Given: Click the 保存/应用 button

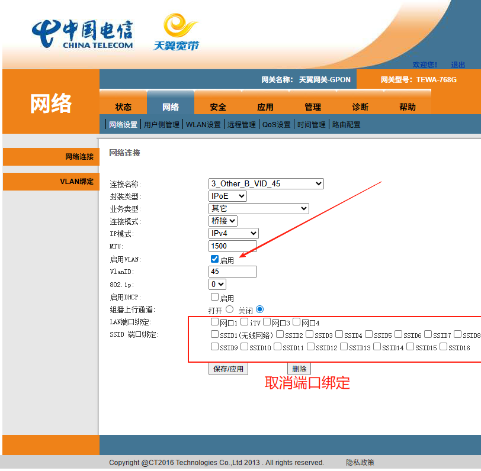Looking at the screenshot, I should coord(228,368).
